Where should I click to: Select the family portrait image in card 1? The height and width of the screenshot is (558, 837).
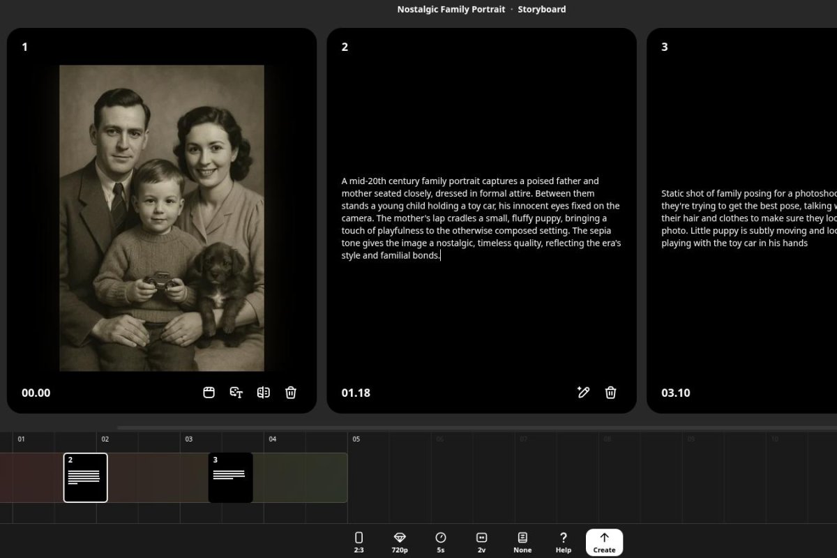[x=162, y=218]
